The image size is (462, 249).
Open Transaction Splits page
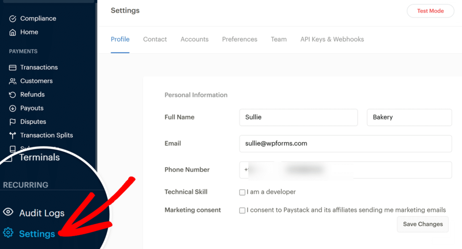pos(46,135)
